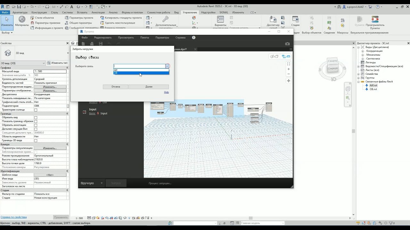
Task: Click Dynamo zoom in plus icon
Action: click(289, 69)
